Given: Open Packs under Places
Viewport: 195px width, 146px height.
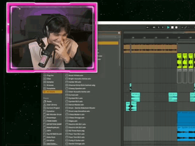Looking at the screenshot, I should tap(48, 101).
